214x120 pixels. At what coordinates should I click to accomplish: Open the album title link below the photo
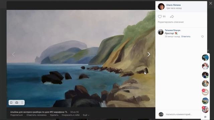39,112
